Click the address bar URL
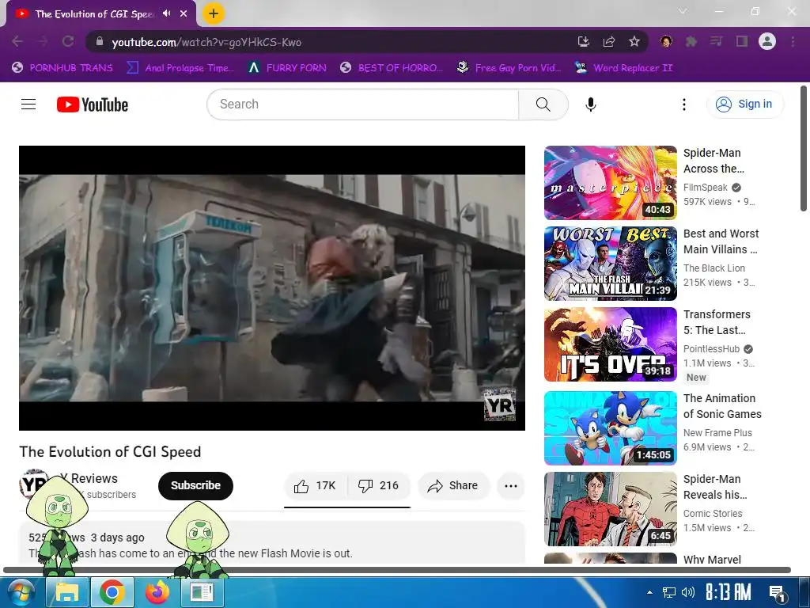 [x=206, y=43]
